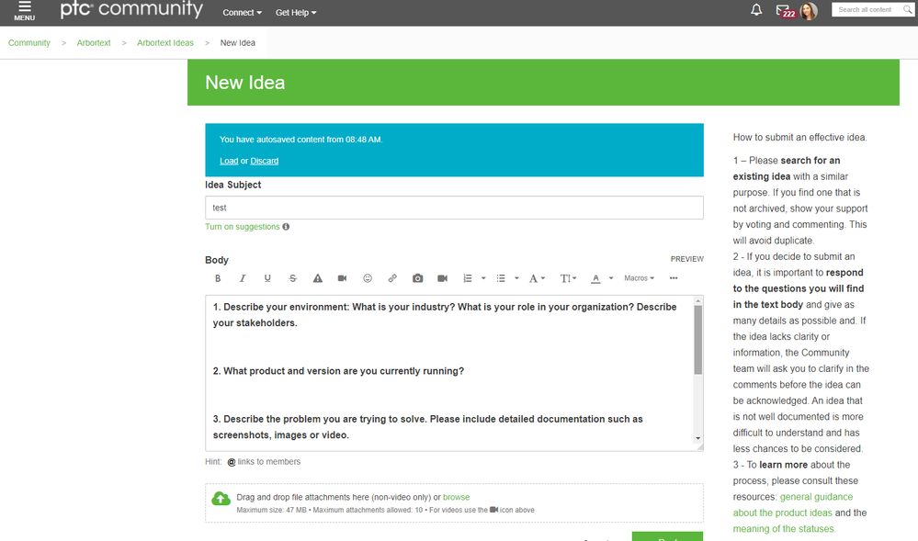The height and width of the screenshot is (541, 918).
Task: Insert photo with camera icon
Action: point(417,278)
